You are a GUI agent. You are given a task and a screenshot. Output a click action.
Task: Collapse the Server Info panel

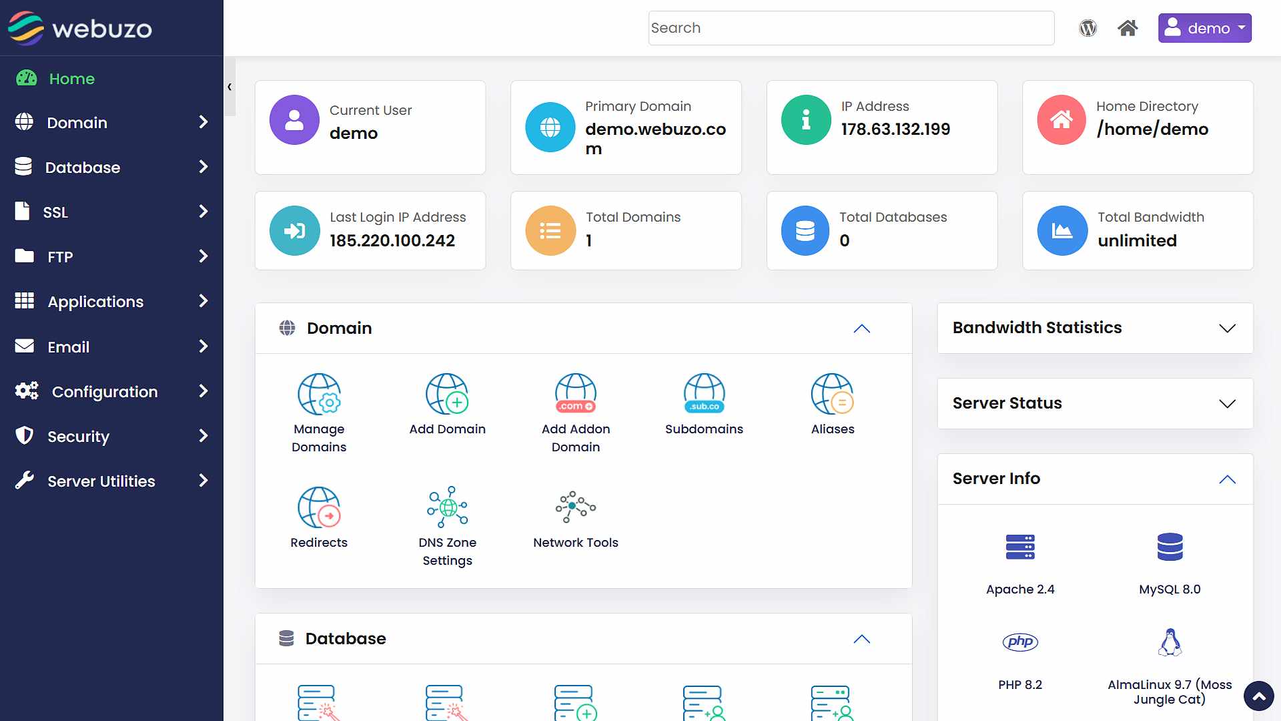(1228, 479)
